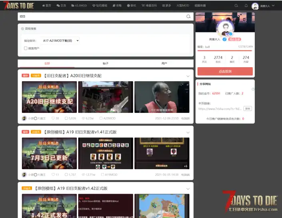The height and width of the screenshot is (218, 282).
Task: Open the post A19 旧日支配者v1.42正式版
Action: (71, 188)
